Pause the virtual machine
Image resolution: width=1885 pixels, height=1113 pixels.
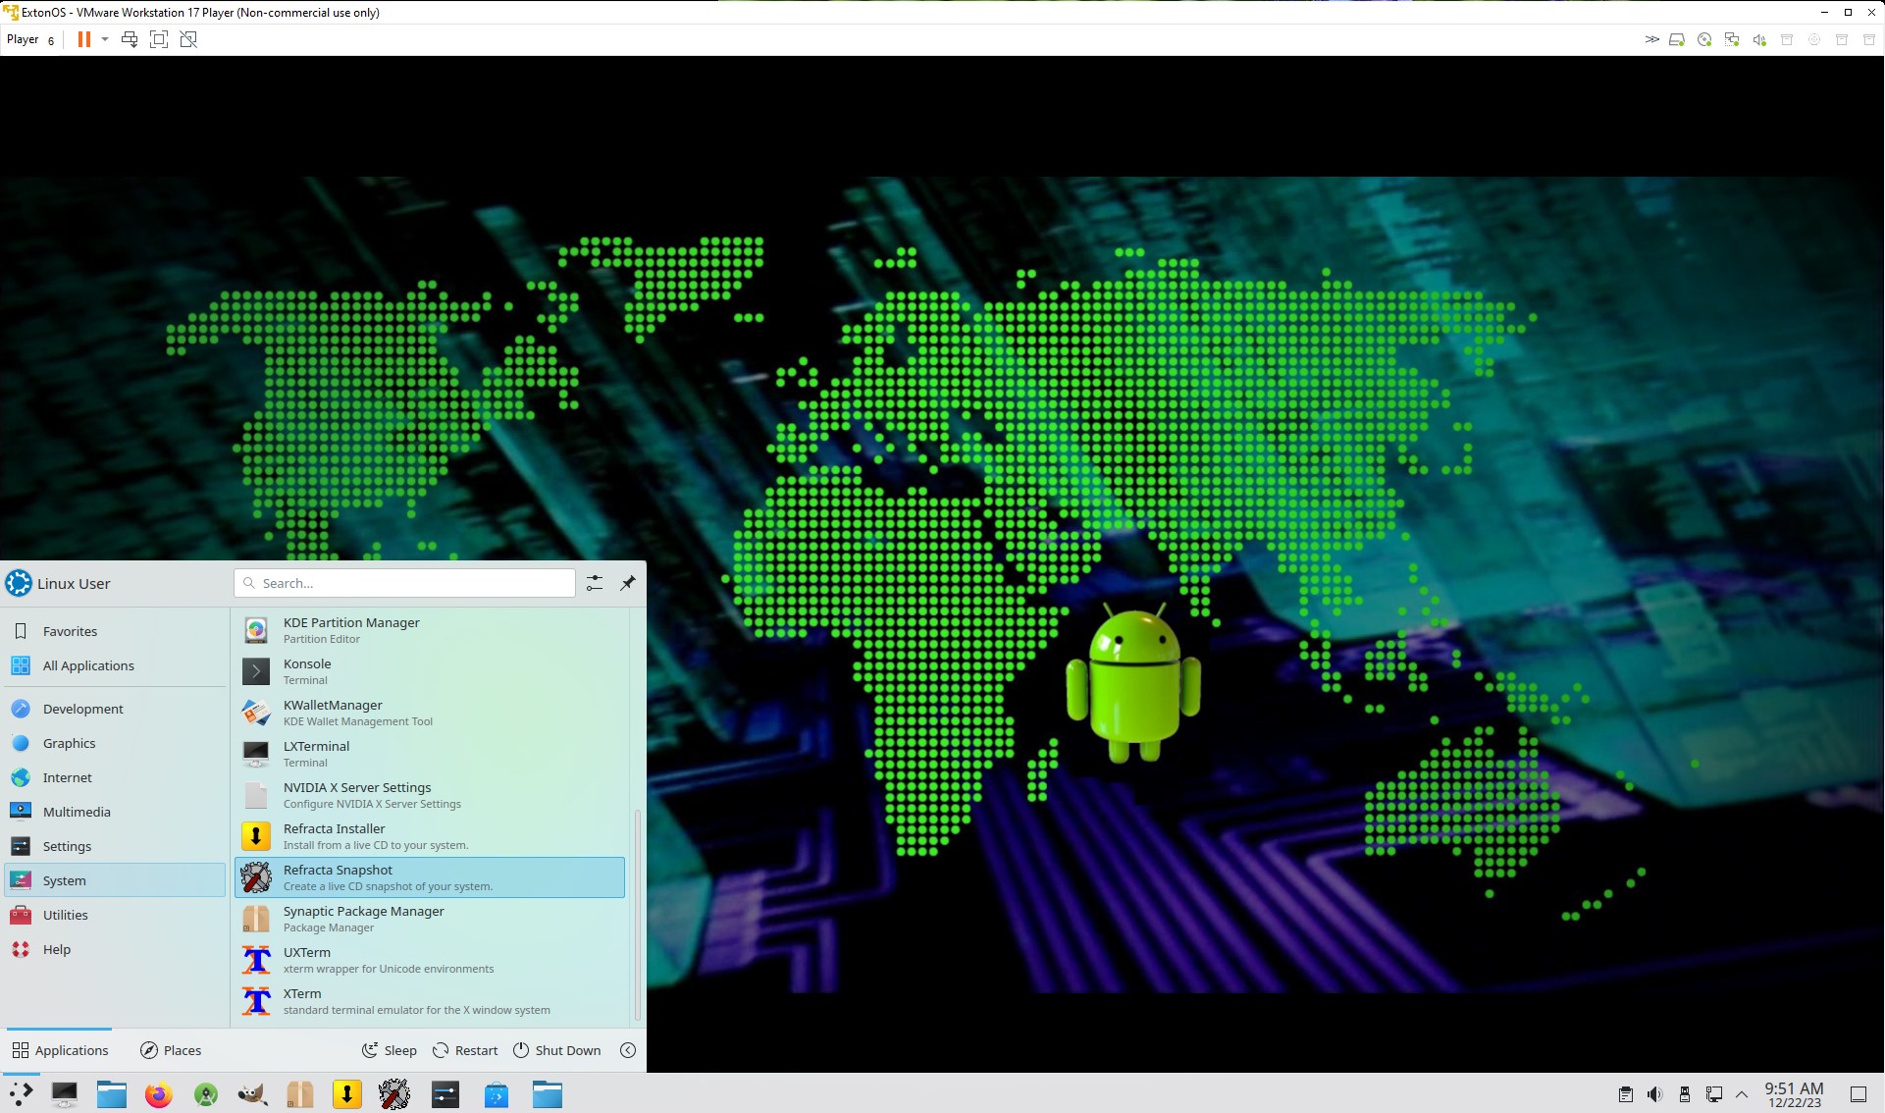pos(84,39)
